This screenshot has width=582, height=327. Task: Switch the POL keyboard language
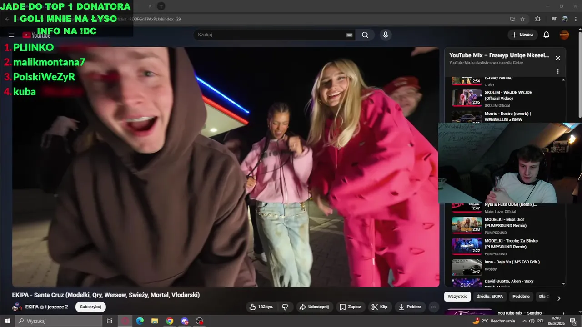click(x=541, y=321)
